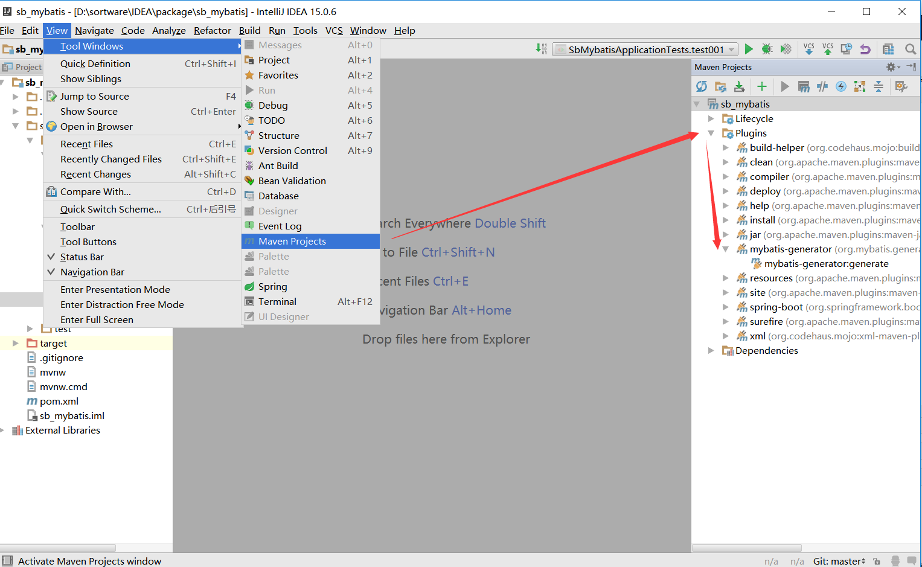Download Maven sources and documentation
The width and height of the screenshot is (922, 567).
[x=739, y=86]
